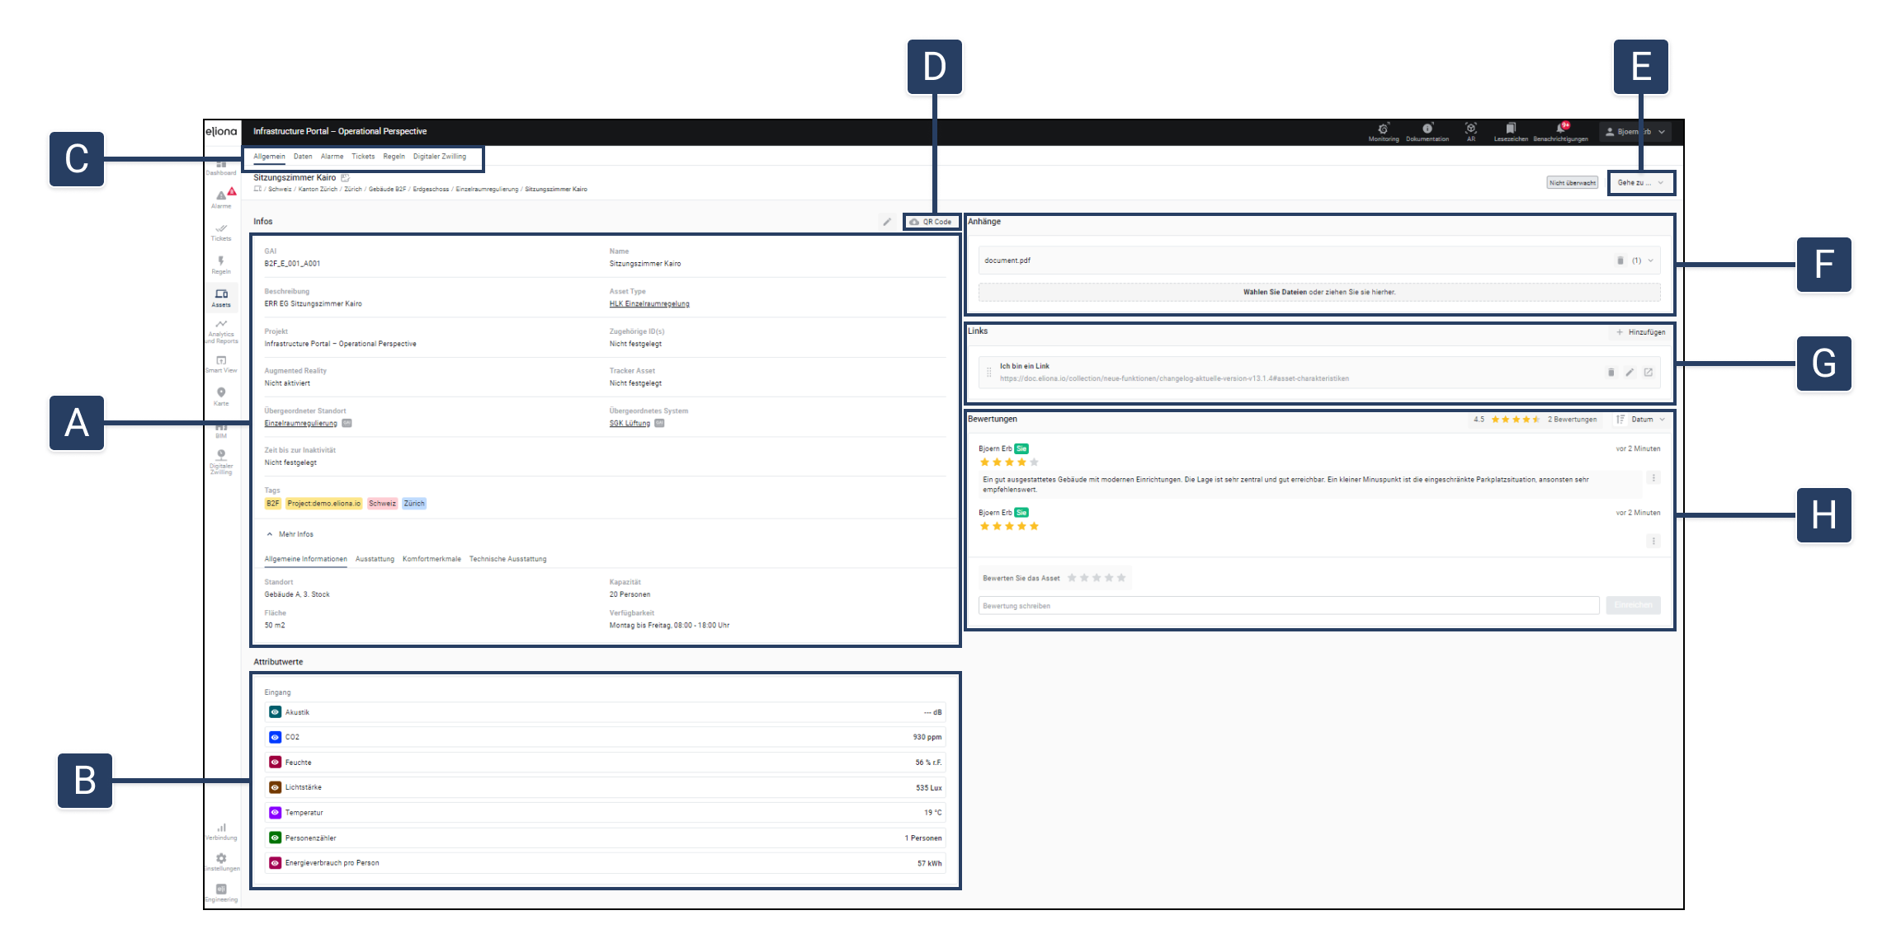The width and height of the screenshot is (1901, 948).
Task: Click the QR Code button
Action: tap(931, 222)
